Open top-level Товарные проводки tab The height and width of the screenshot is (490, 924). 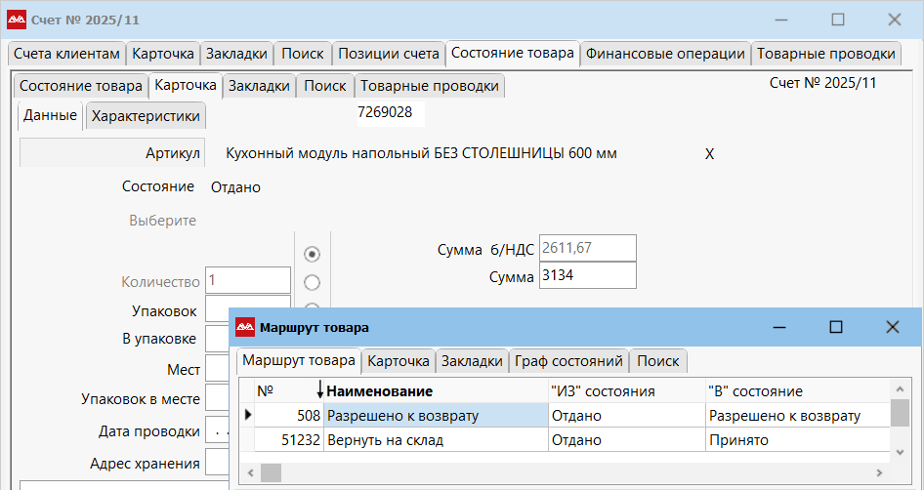click(826, 54)
